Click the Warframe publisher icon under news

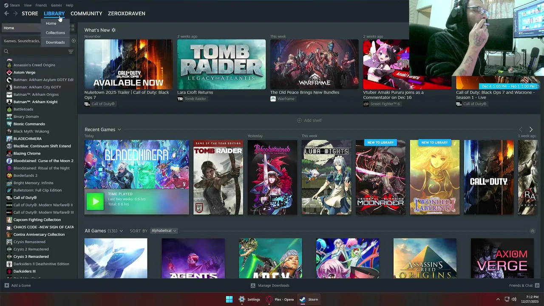(273, 99)
